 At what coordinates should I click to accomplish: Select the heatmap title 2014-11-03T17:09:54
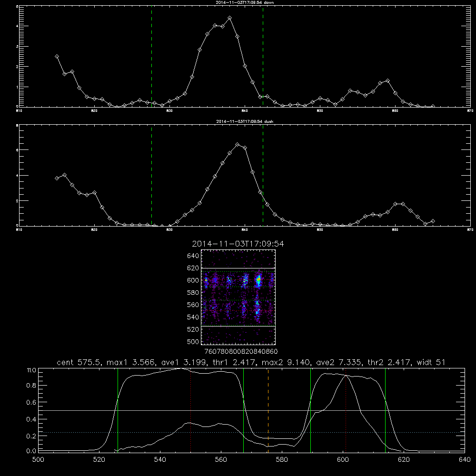(238, 244)
